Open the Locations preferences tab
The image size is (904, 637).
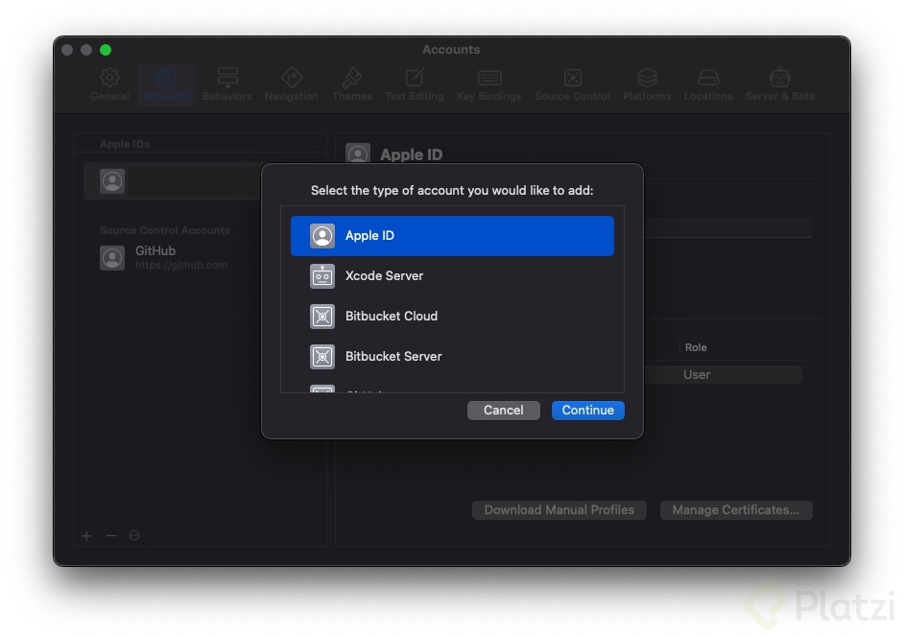[x=708, y=84]
